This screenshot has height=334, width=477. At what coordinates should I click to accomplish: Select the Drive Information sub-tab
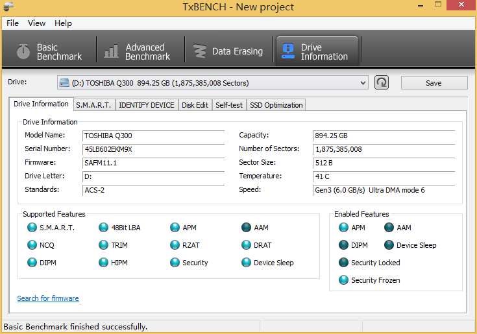click(x=41, y=104)
